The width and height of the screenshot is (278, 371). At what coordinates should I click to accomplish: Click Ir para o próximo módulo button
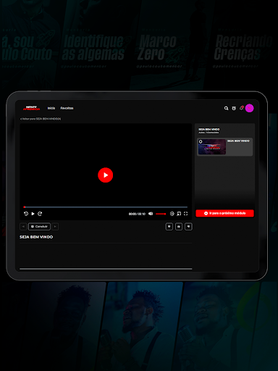224,213
